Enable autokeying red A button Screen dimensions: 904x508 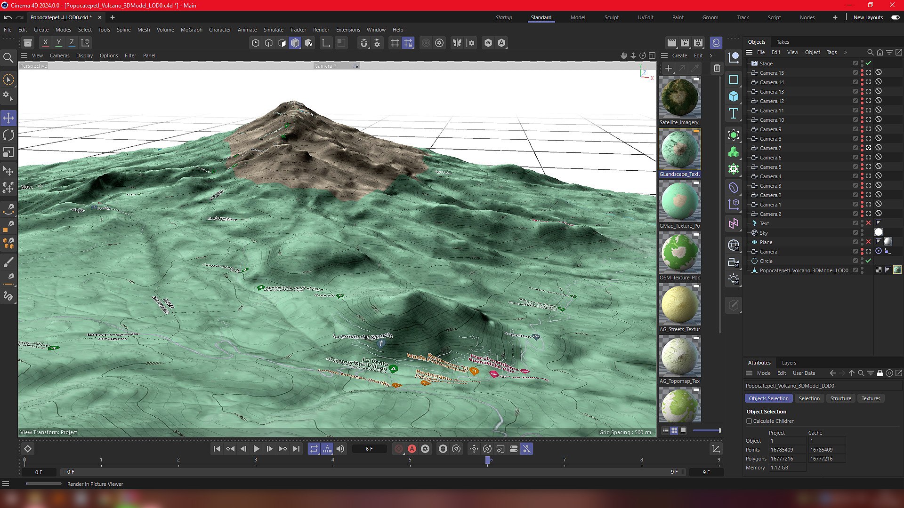(x=412, y=449)
